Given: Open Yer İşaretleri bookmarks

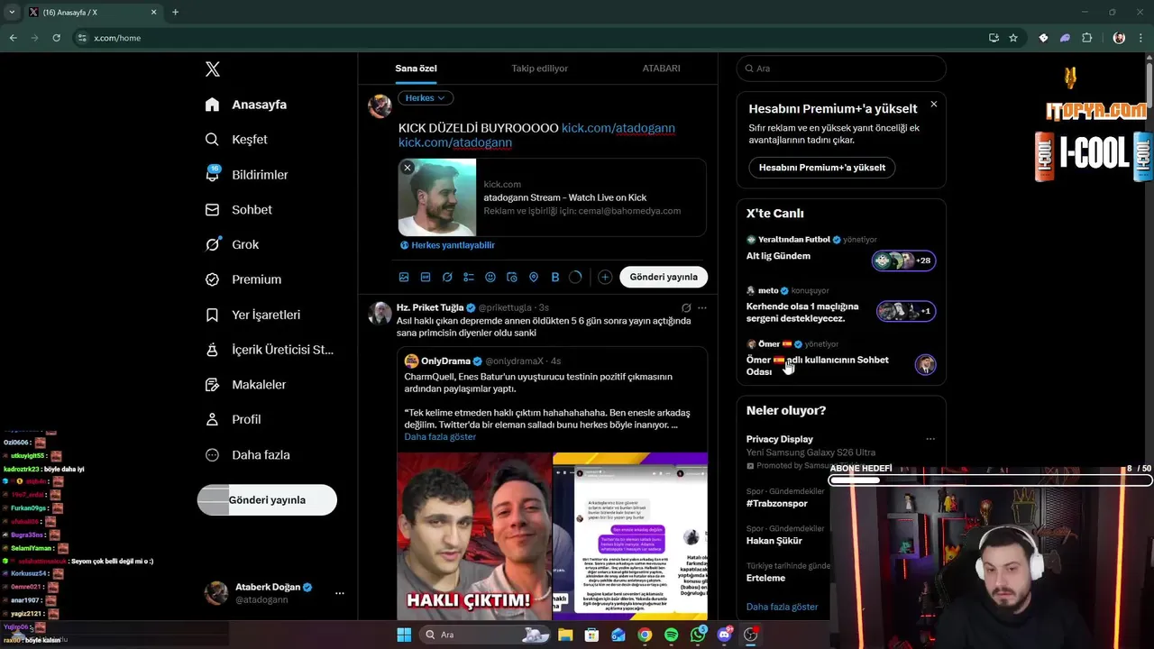Looking at the screenshot, I should coord(252,315).
